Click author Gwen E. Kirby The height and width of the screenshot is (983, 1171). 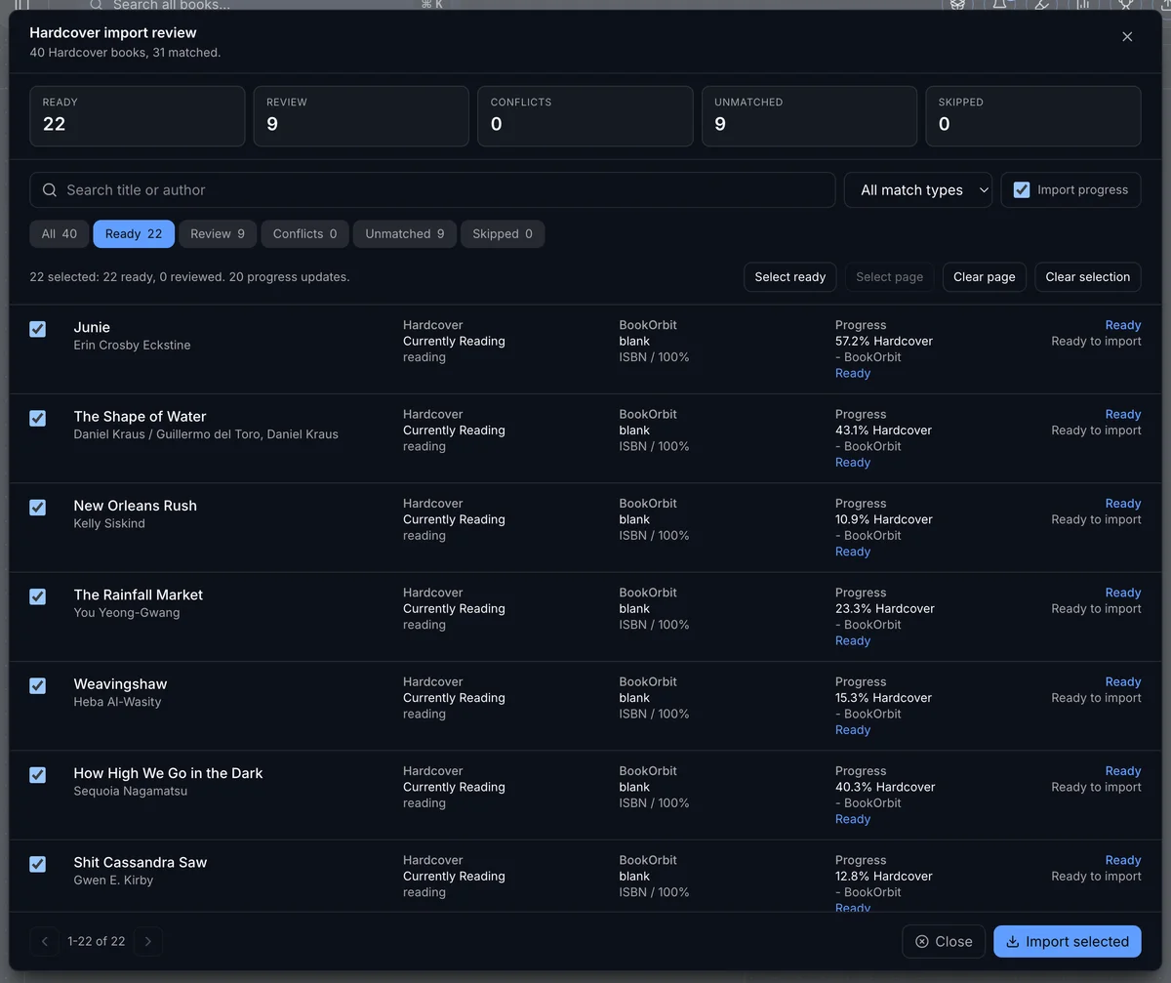pos(113,881)
